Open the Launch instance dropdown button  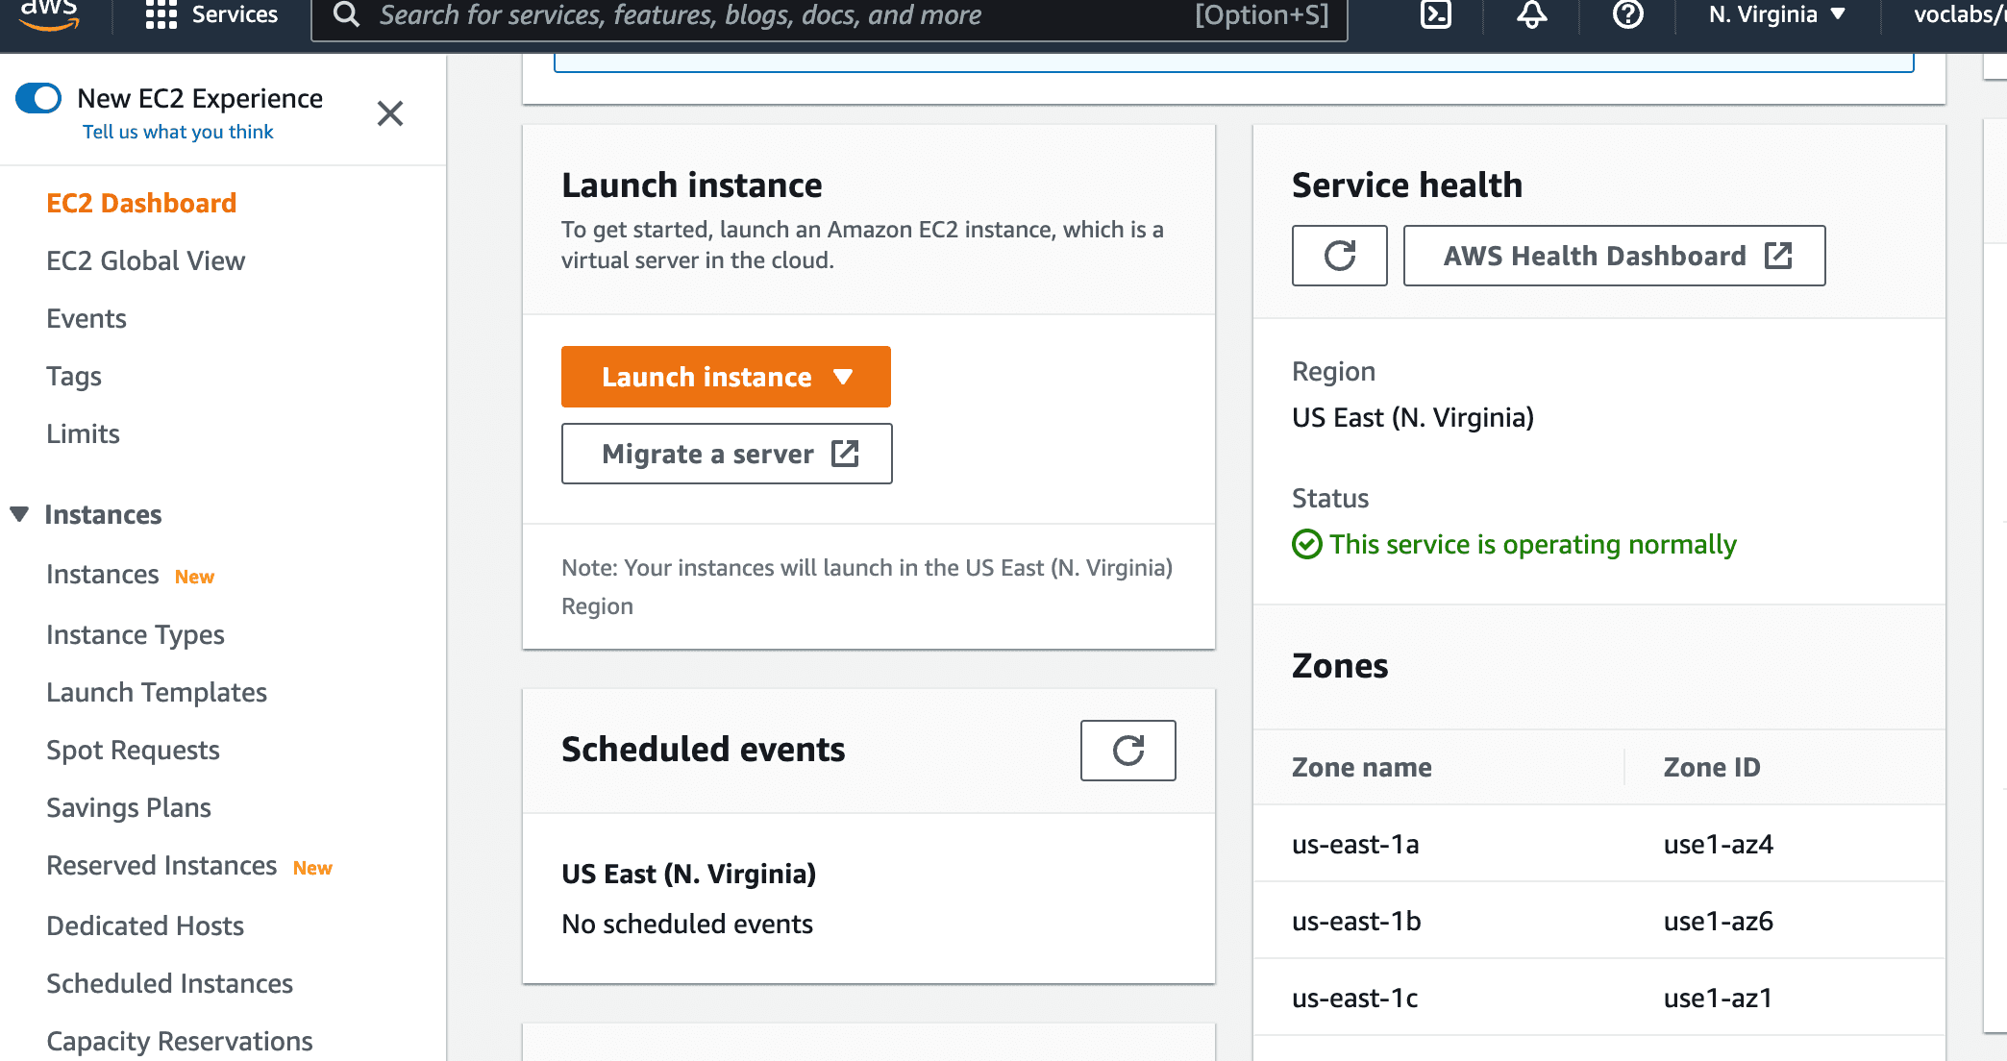[x=726, y=377]
